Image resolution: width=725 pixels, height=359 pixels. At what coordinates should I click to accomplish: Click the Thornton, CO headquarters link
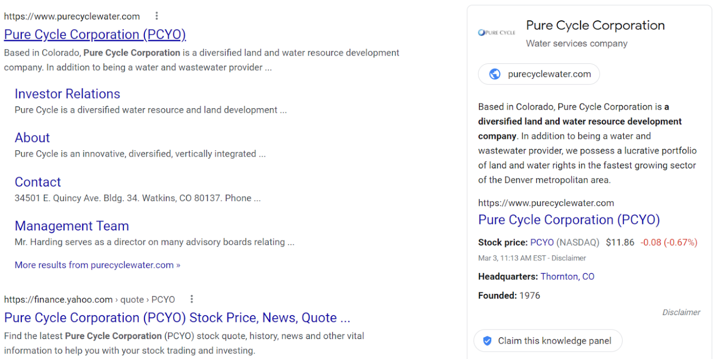[x=567, y=276]
